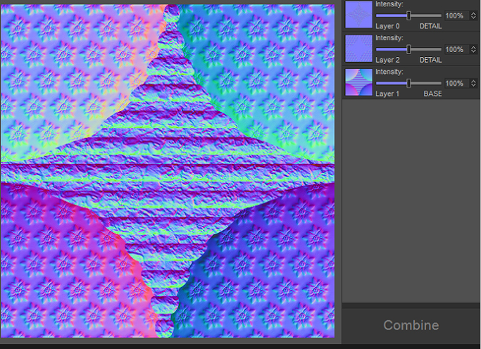
Task: Click the Layer 2 name text
Action: (x=387, y=60)
